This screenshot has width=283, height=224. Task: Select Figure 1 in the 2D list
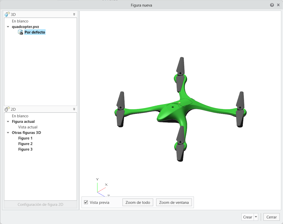(25, 138)
